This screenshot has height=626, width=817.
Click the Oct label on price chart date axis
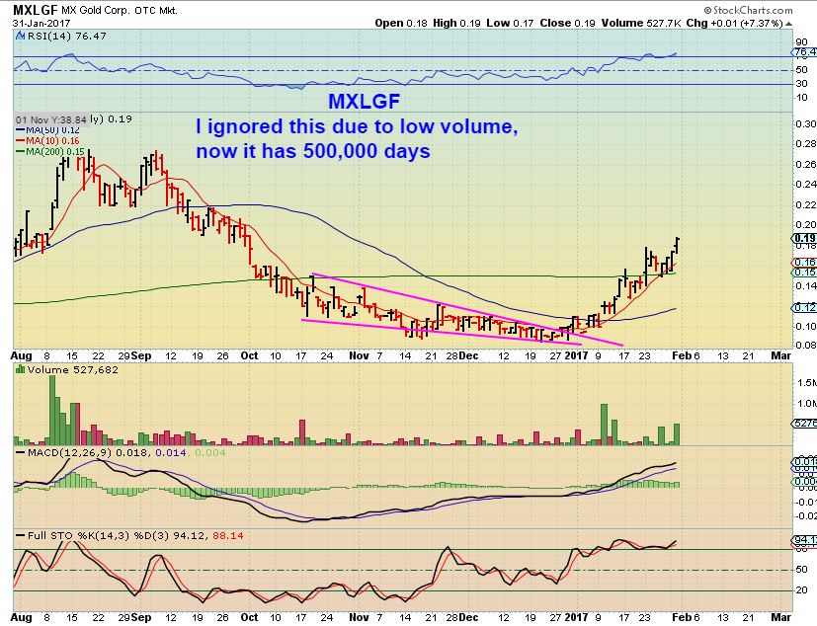tap(249, 355)
